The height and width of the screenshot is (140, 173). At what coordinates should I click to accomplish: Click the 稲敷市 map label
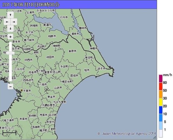click(x=52, y=36)
